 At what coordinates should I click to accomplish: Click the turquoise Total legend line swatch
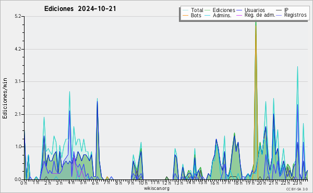pyautogui.click(x=185, y=10)
